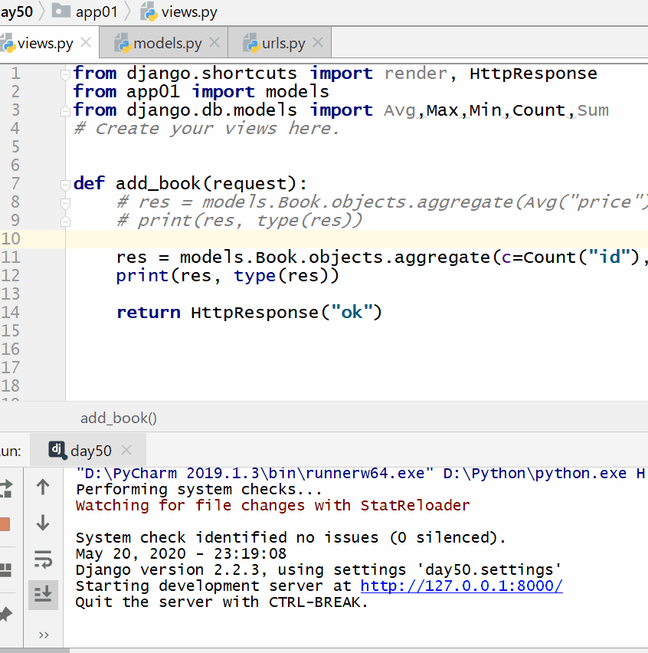Close the views.py editor tab
Screen dimensions: 648x653
click(86, 43)
